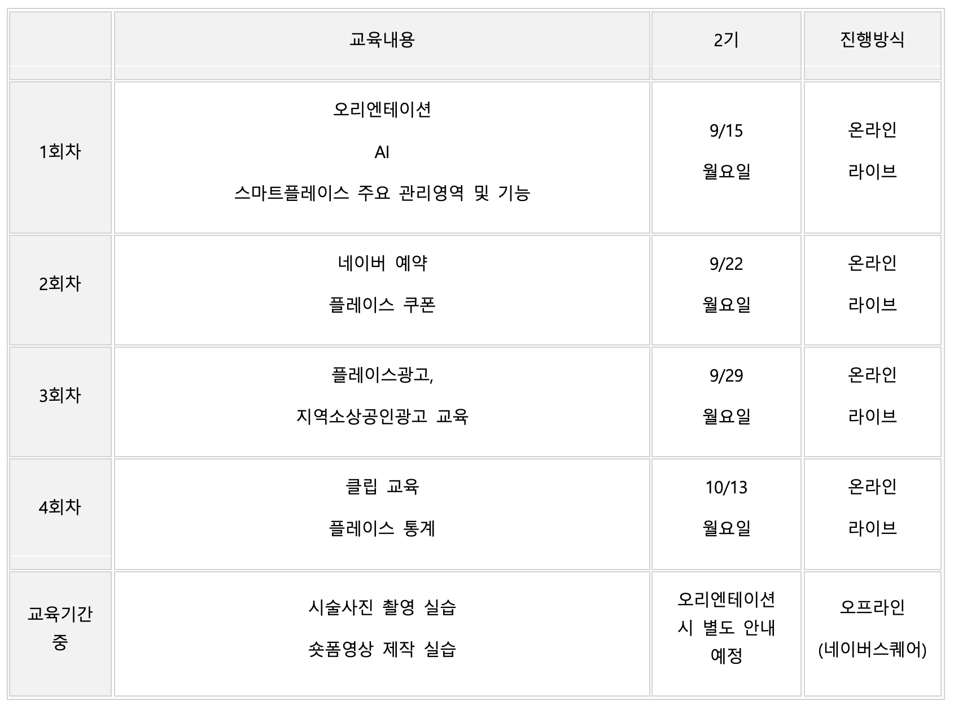The height and width of the screenshot is (709, 954).
Task: Select the 2기 column header
Action: coord(726,40)
